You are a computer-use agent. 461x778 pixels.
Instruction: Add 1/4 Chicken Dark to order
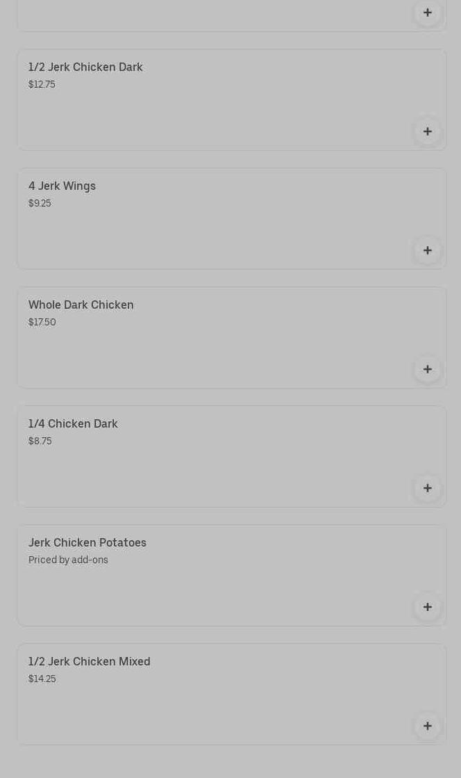[x=427, y=488]
